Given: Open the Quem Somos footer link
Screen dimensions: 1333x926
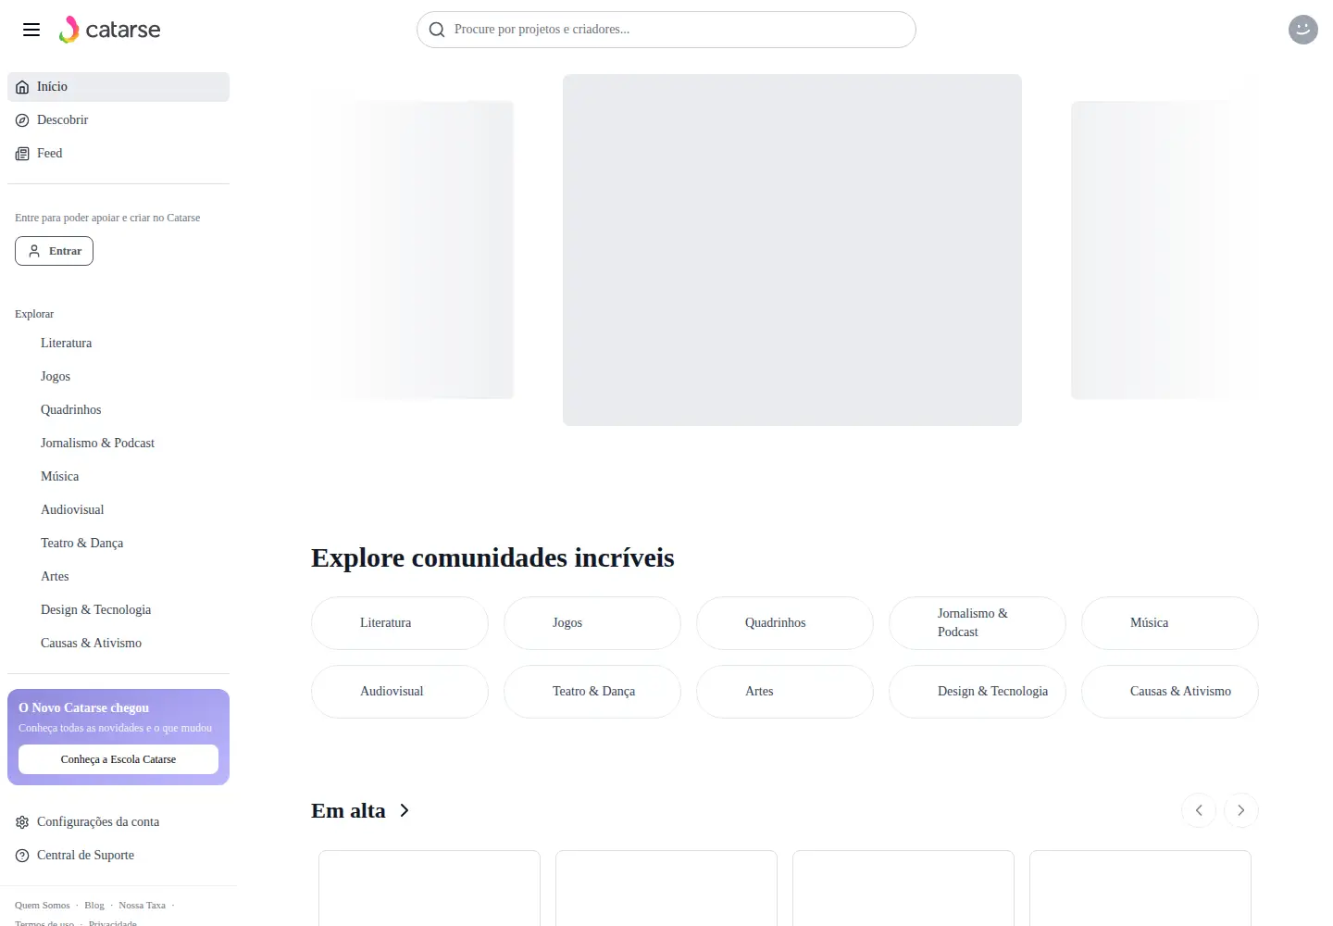Looking at the screenshot, I should coord(43,905).
